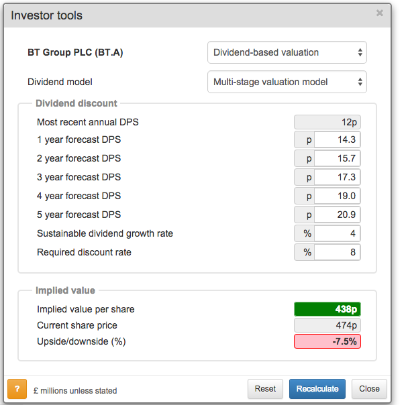Viewport: 408px width, 405px height.
Task: Click the orange question mark help icon
Action: coord(17,389)
